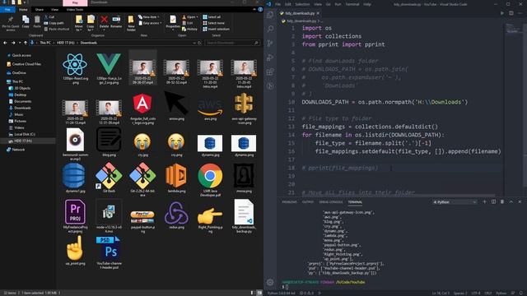
Task: Open Run and Debug view in VS Code
Action: (270, 58)
